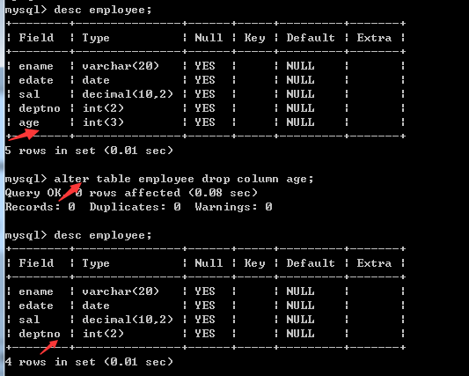This screenshot has width=469, height=376.
Task: Click the red arrow pointing at deptno
Action: coord(48,347)
